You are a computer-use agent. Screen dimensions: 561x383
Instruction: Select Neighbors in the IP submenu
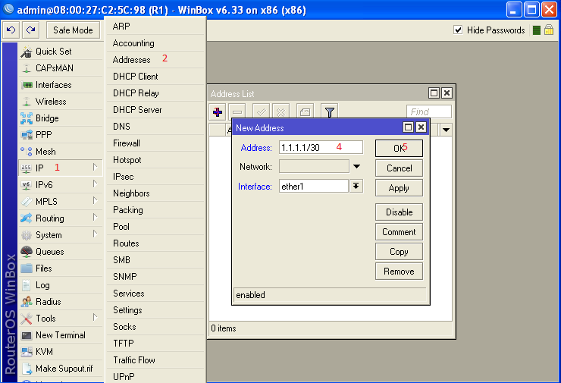(155, 193)
